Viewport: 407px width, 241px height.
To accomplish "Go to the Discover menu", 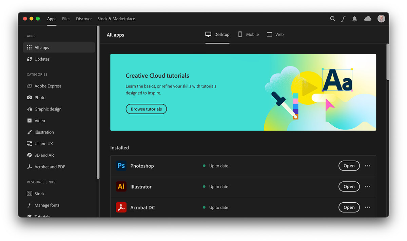I will (84, 19).
